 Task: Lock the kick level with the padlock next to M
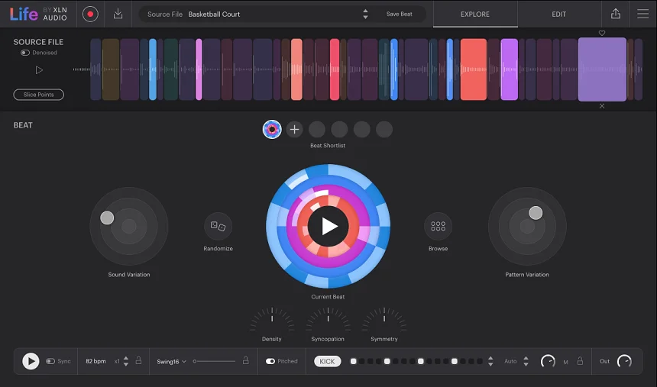(580, 360)
